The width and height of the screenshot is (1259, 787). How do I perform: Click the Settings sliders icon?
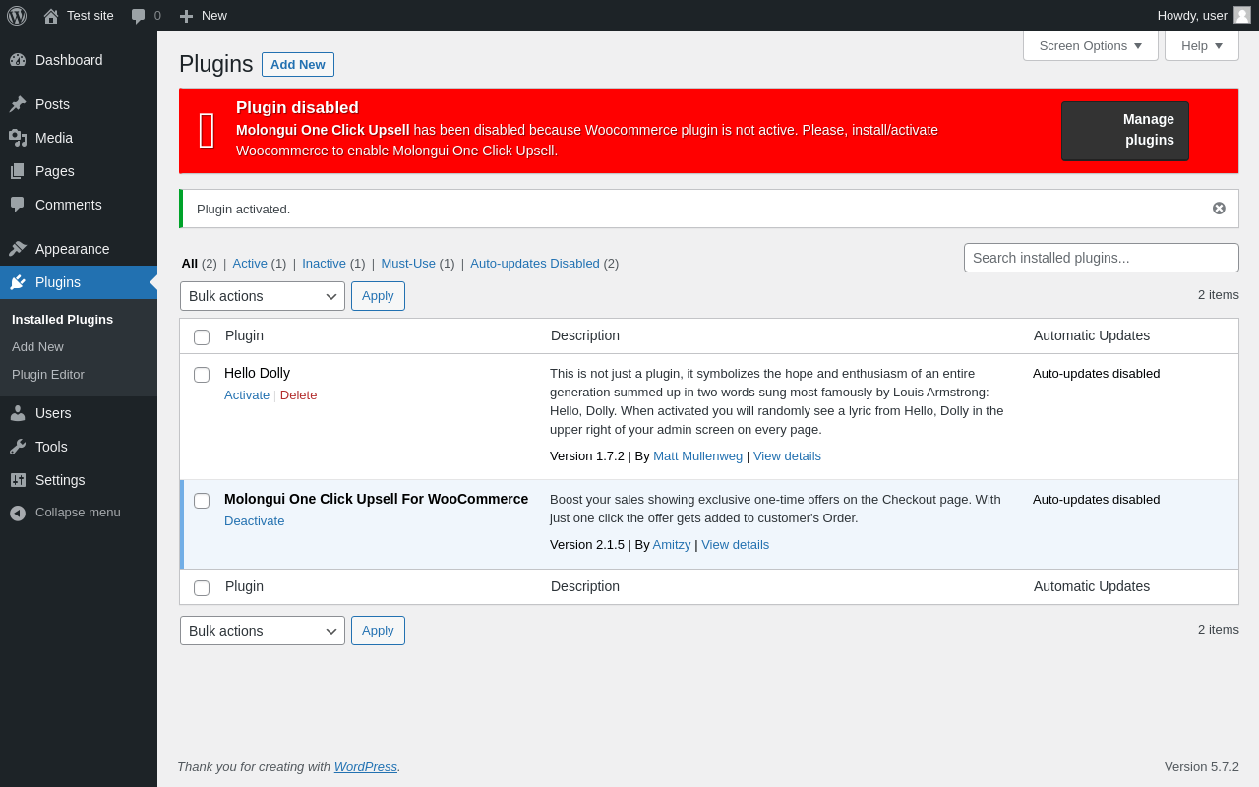pyautogui.click(x=18, y=480)
